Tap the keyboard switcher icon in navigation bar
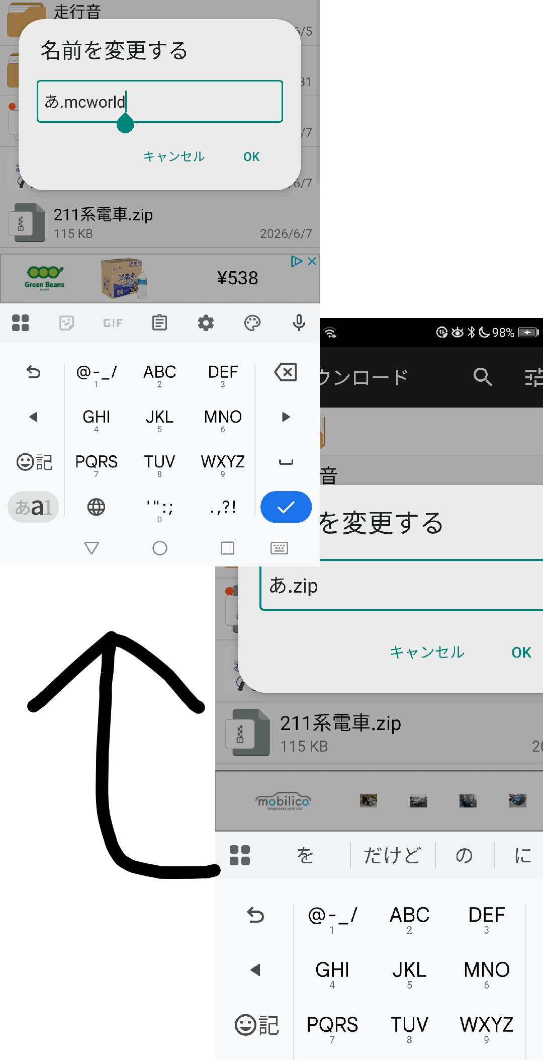 [x=279, y=548]
